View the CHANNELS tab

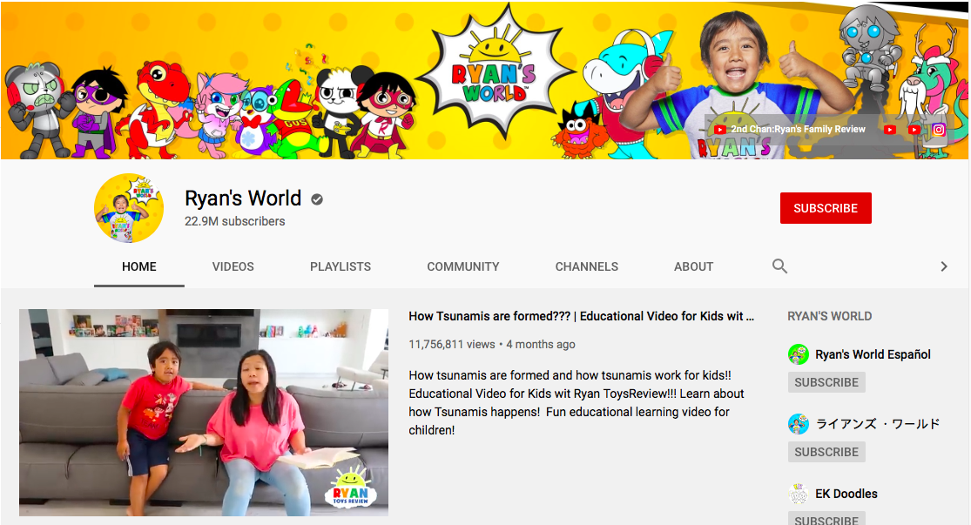tap(586, 266)
